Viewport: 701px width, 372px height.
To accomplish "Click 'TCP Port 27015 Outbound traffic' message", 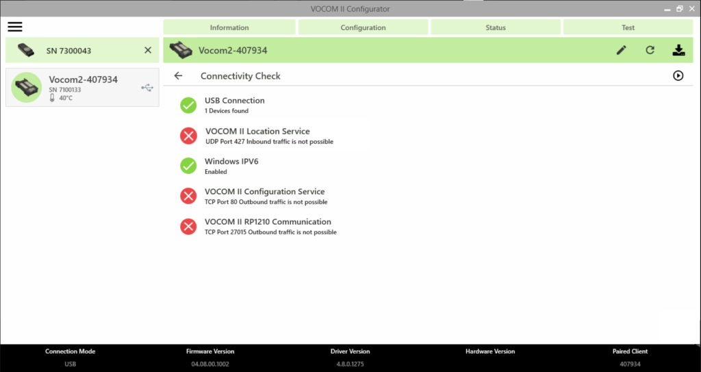I will click(x=270, y=232).
